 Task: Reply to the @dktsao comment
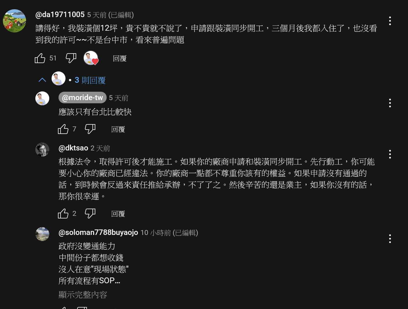tap(118, 214)
